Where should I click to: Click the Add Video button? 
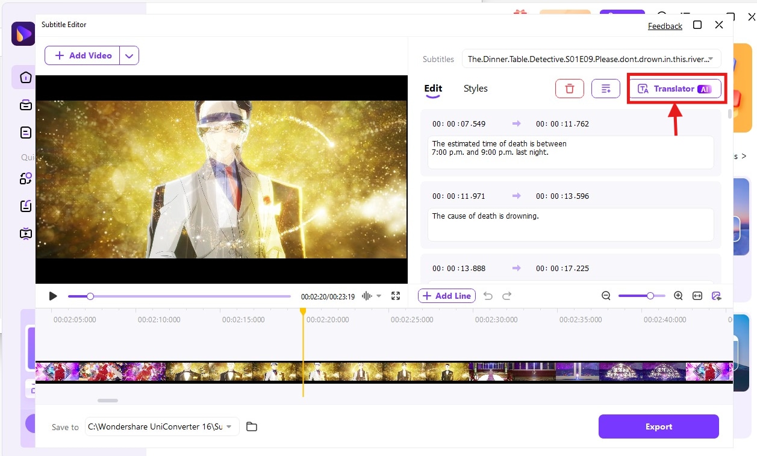click(x=83, y=55)
